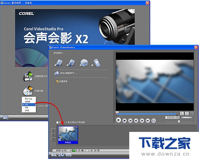The height and width of the screenshot is (160, 199).
Task: Click the bottom-left icon of the wizard window
Action: (5, 118)
